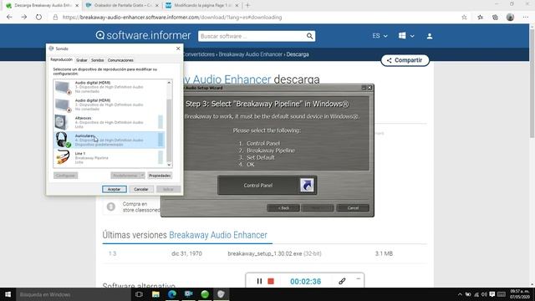Click the Breakaway Audio Enhancer breadcrumb link
535x301 pixels.
pos(251,54)
